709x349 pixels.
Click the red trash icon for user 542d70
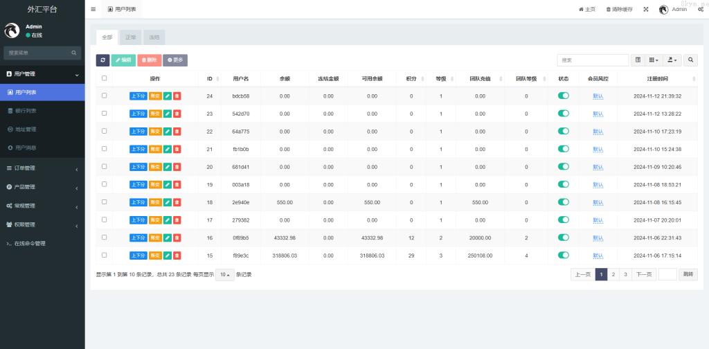(x=177, y=114)
